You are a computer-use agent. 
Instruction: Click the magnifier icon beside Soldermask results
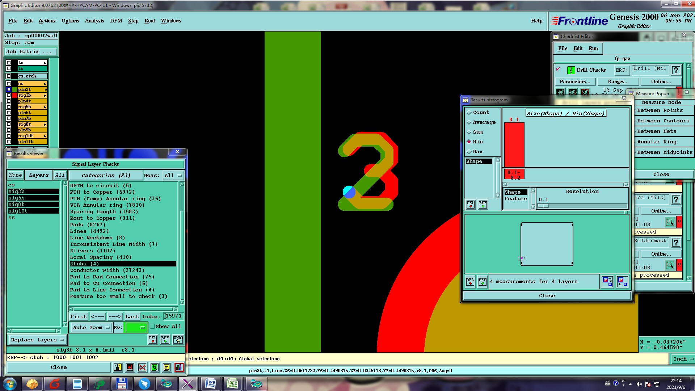[x=670, y=265]
